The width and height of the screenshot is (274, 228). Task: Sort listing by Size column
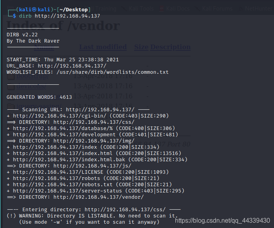pos(141,47)
